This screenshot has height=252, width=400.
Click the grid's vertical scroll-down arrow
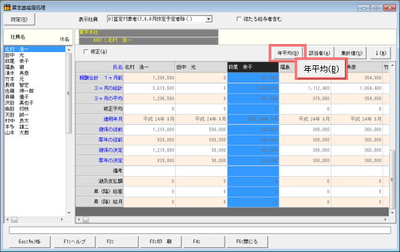[x=393, y=213]
